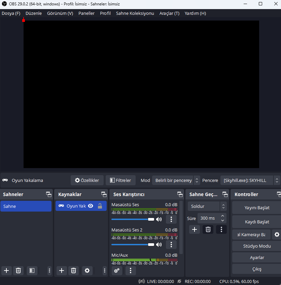Undock the Sahneler panel
This screenshot has height=285, width=281.
[49, 194]
